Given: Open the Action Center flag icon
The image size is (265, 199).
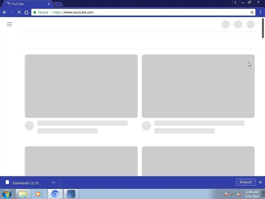Looking at the screenshot, I should pyautogui.click(x=226, y=194).
